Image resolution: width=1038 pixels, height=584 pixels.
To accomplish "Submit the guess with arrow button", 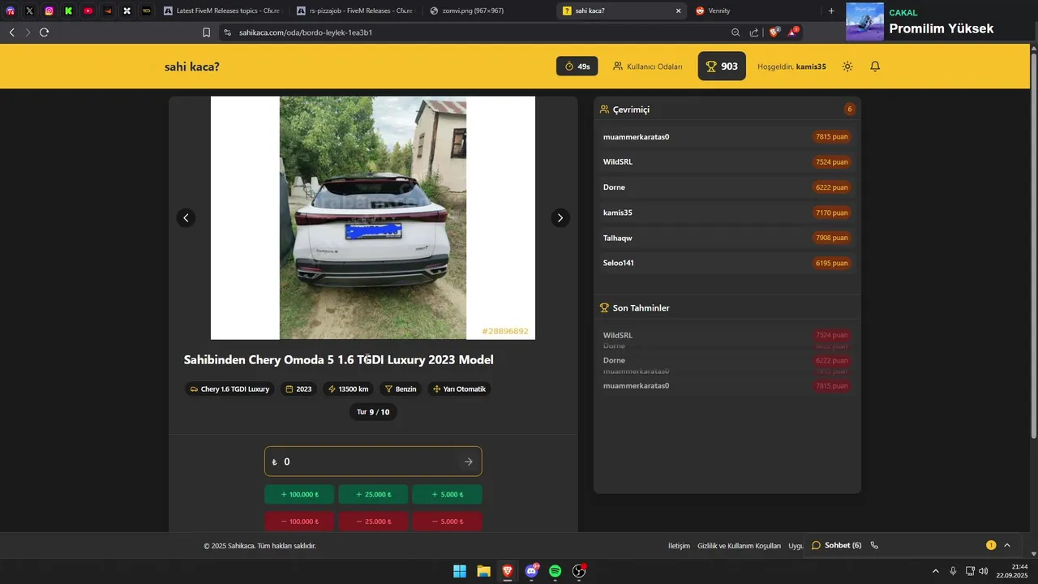I will 468,462.
